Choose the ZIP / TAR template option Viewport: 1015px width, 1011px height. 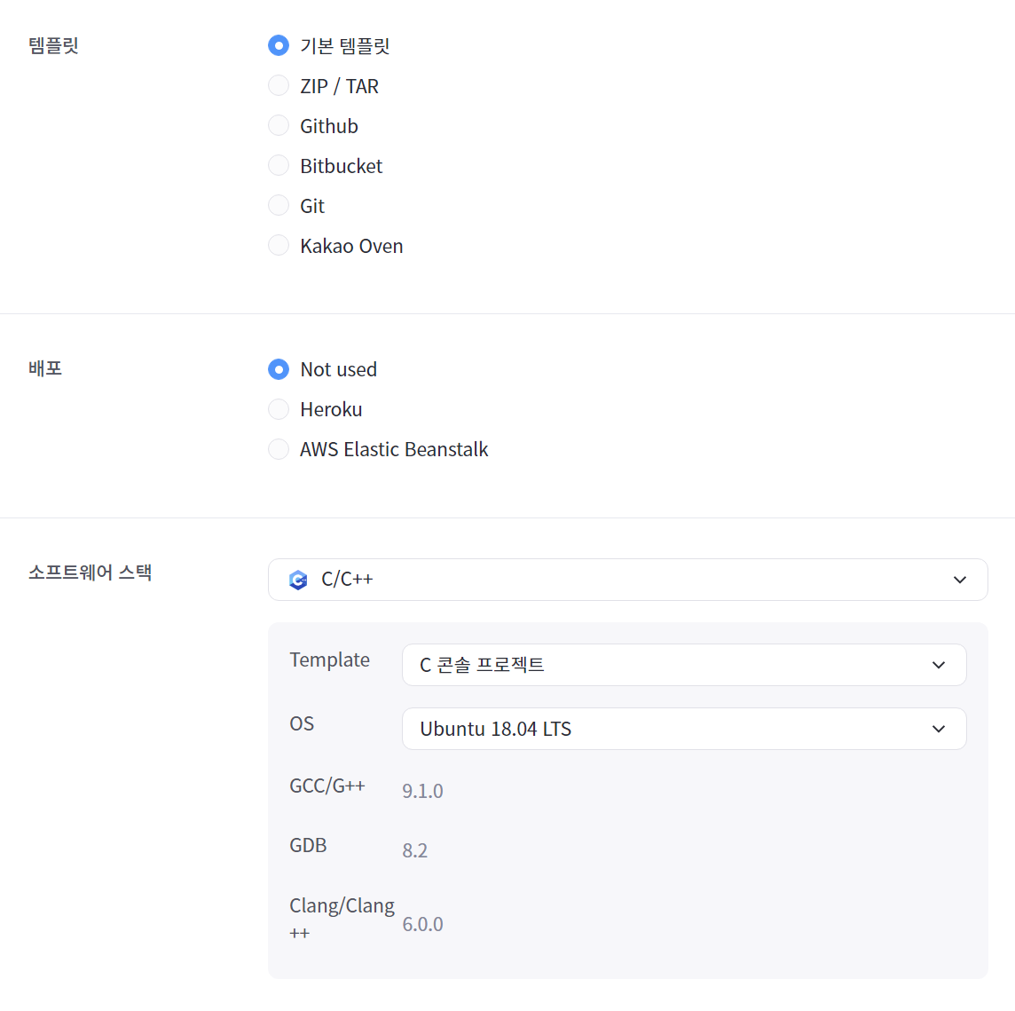[x=279, y=85]
